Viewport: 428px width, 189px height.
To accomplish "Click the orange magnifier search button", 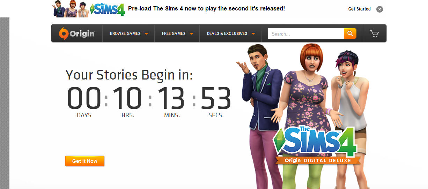I will (350, 33).
